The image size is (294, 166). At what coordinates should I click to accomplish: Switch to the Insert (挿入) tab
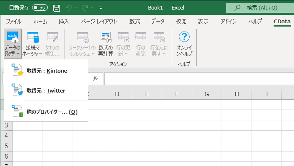click(64, 22)
